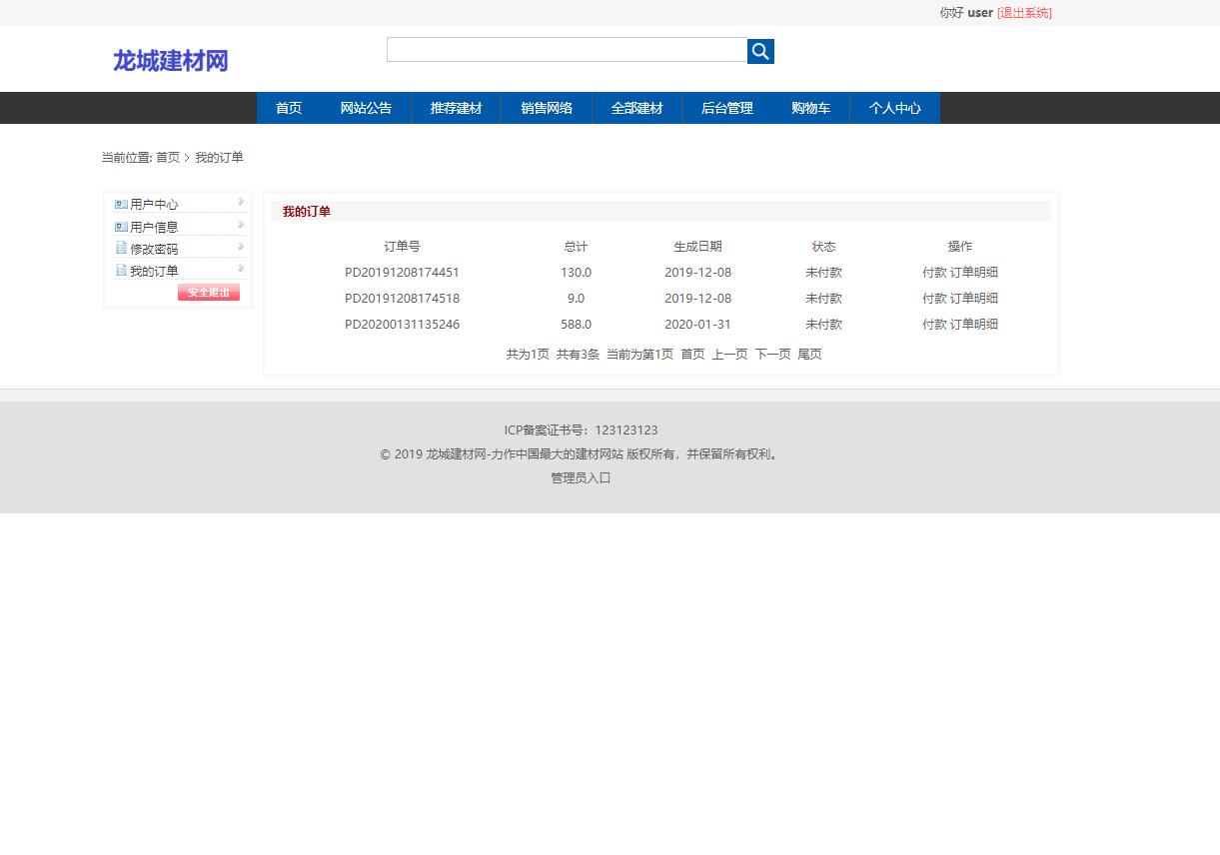Click 付款 for order PD20191208174451
This screenshot has width=1220, height=855.
[x=934, y=272]
